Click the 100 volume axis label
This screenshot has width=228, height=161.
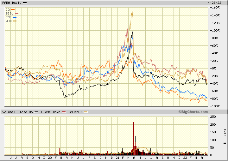click(213, 140)
